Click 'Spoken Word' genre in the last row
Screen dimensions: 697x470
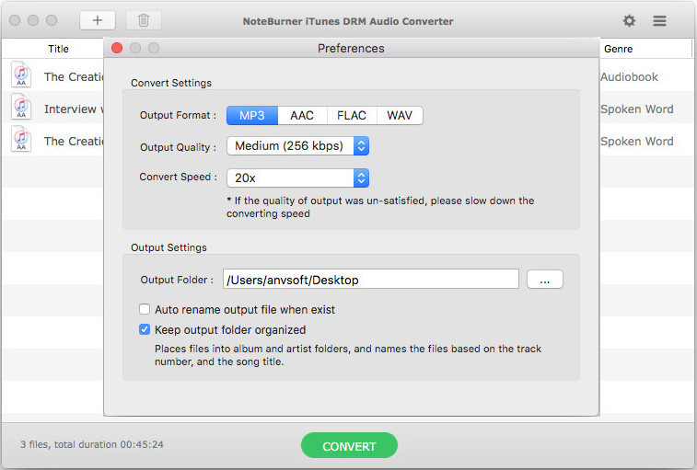636,142
